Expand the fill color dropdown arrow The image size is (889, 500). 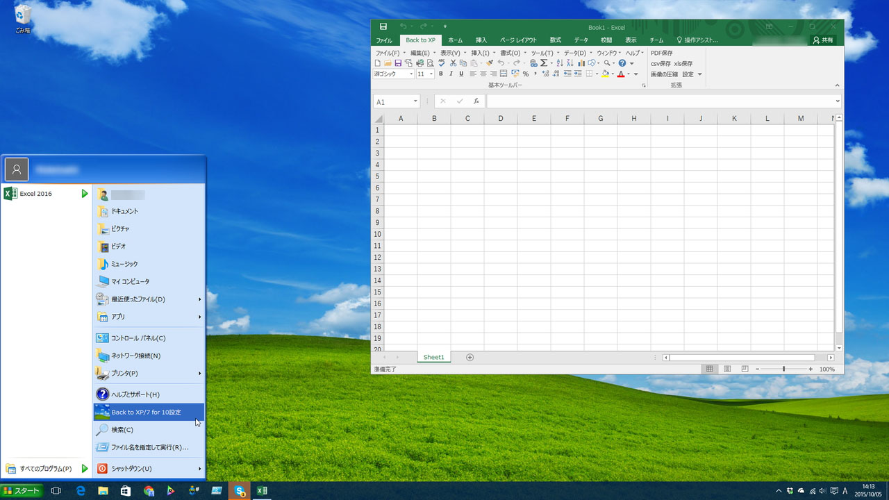point(614,74)
